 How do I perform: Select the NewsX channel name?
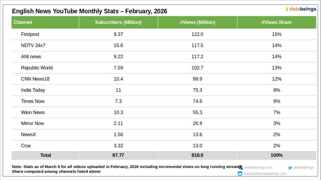(28, 135)
